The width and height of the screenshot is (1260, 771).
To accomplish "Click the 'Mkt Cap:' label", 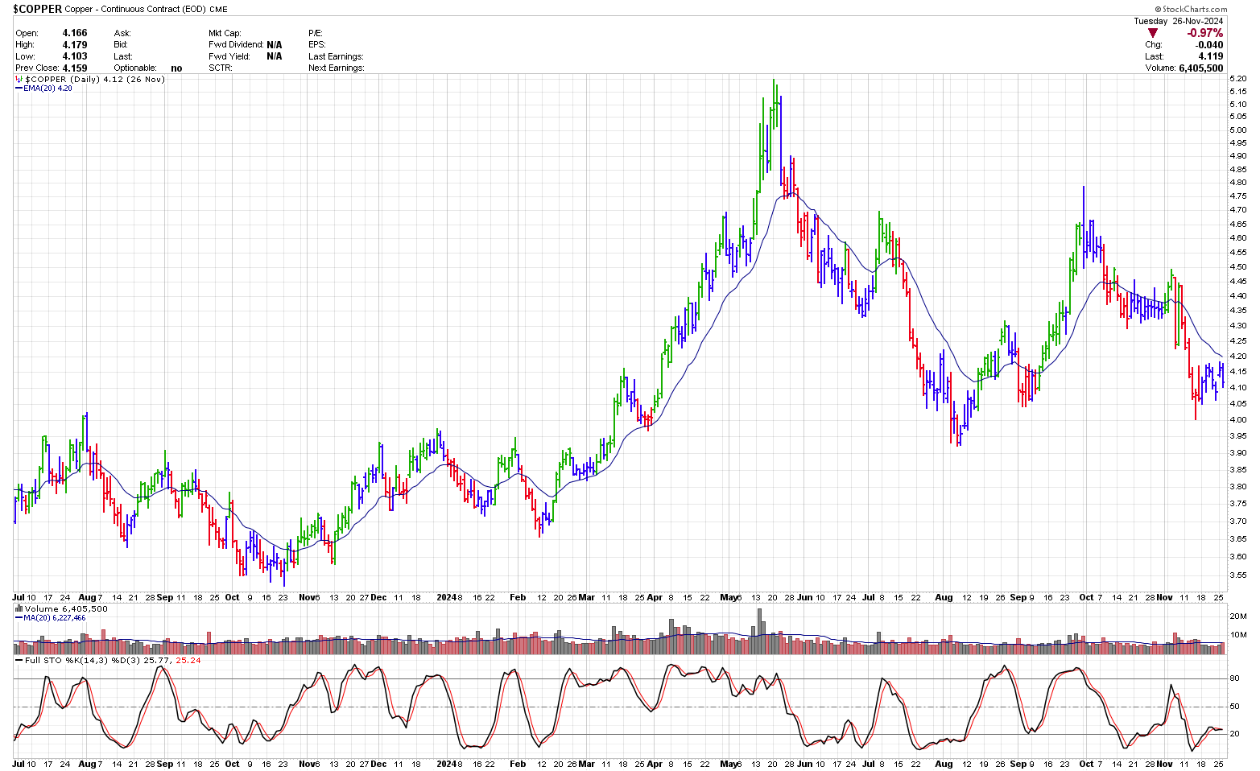I will pos(225,33).
